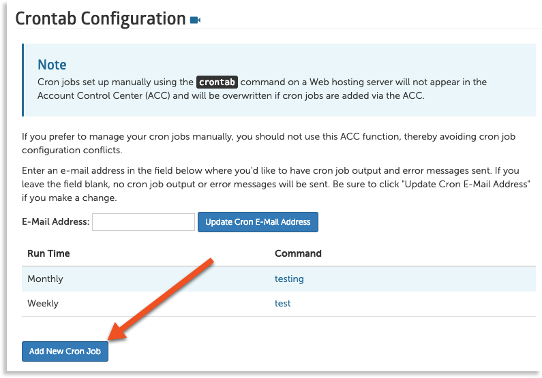The width and height of the screenshot is (542, 378).
Task: Select the Weekly run time cell
Action: pos(43,303)
